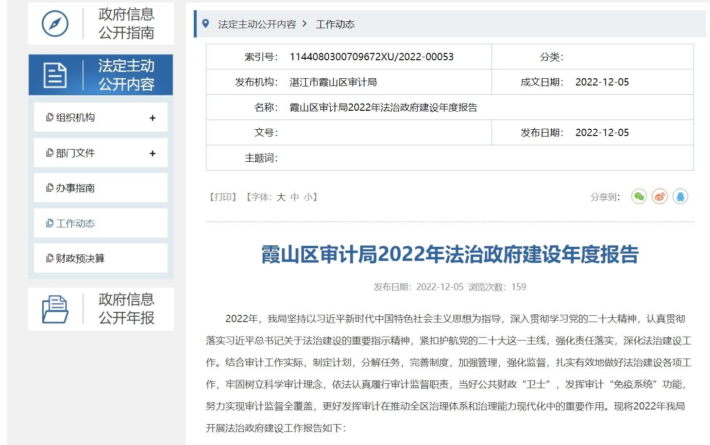The width and height of the screenshot is (710, 445).
Task: Click the breadcrumb arrow after 法定主动公开内容
Action: point(304,23)
